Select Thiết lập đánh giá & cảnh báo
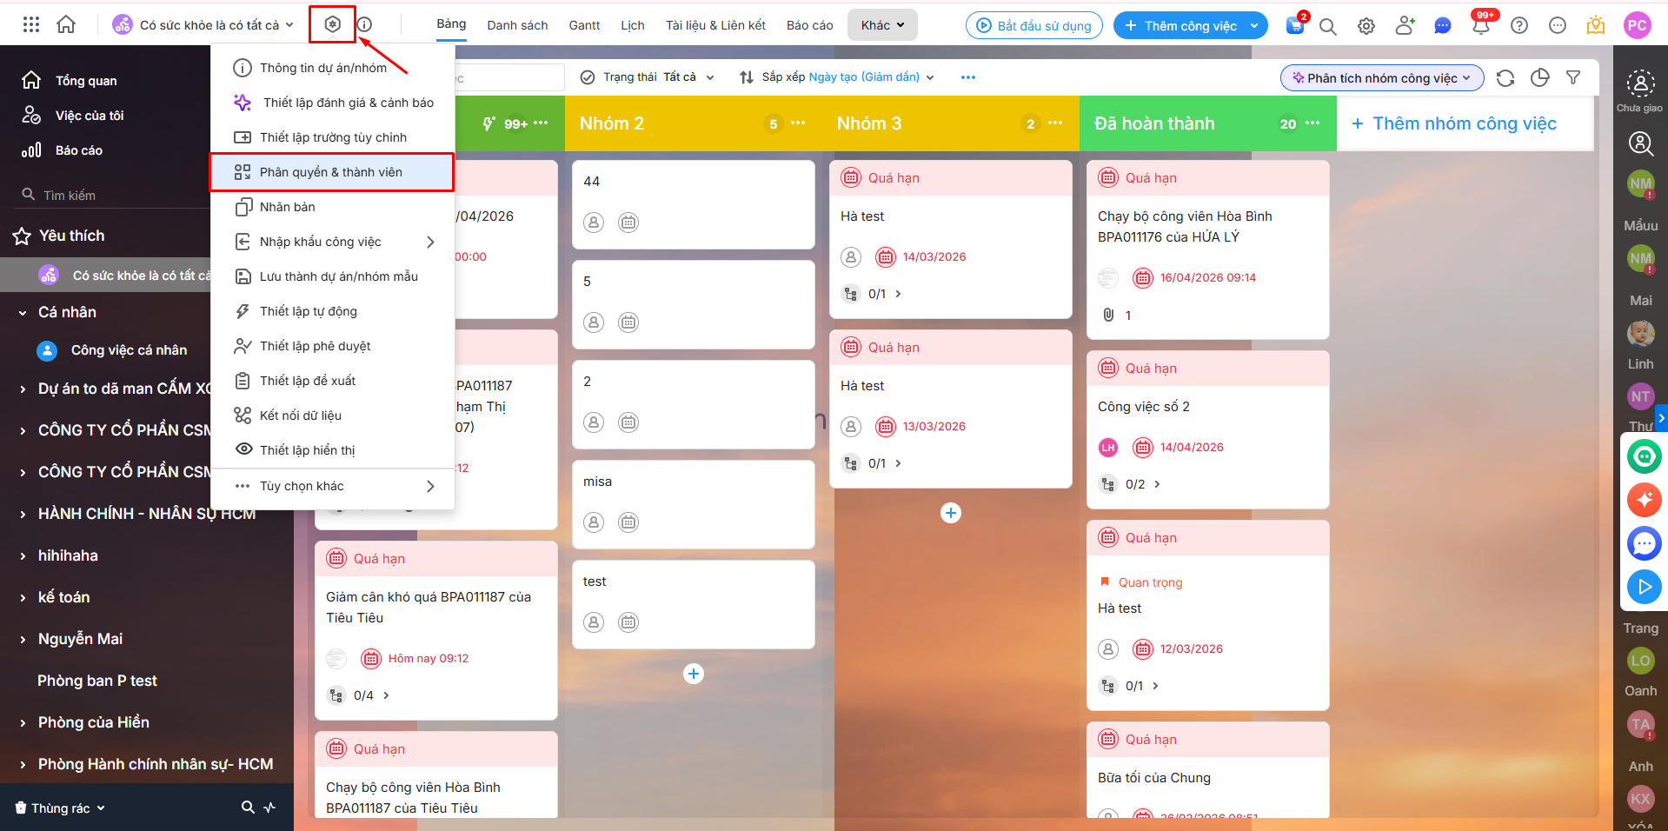The width and height of the screenshot is (1668, 831). [333, 103]
